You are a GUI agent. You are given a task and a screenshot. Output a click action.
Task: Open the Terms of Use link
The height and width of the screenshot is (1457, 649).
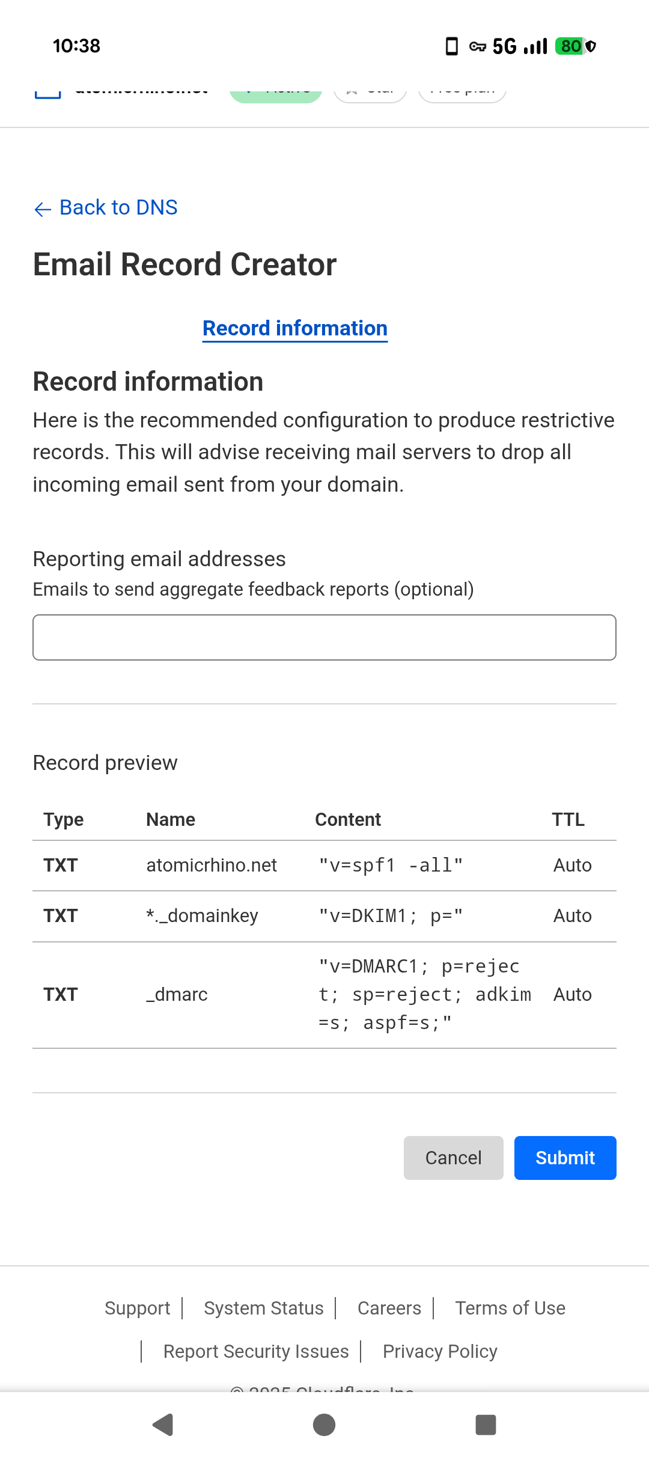click(x=510, y=1308)
